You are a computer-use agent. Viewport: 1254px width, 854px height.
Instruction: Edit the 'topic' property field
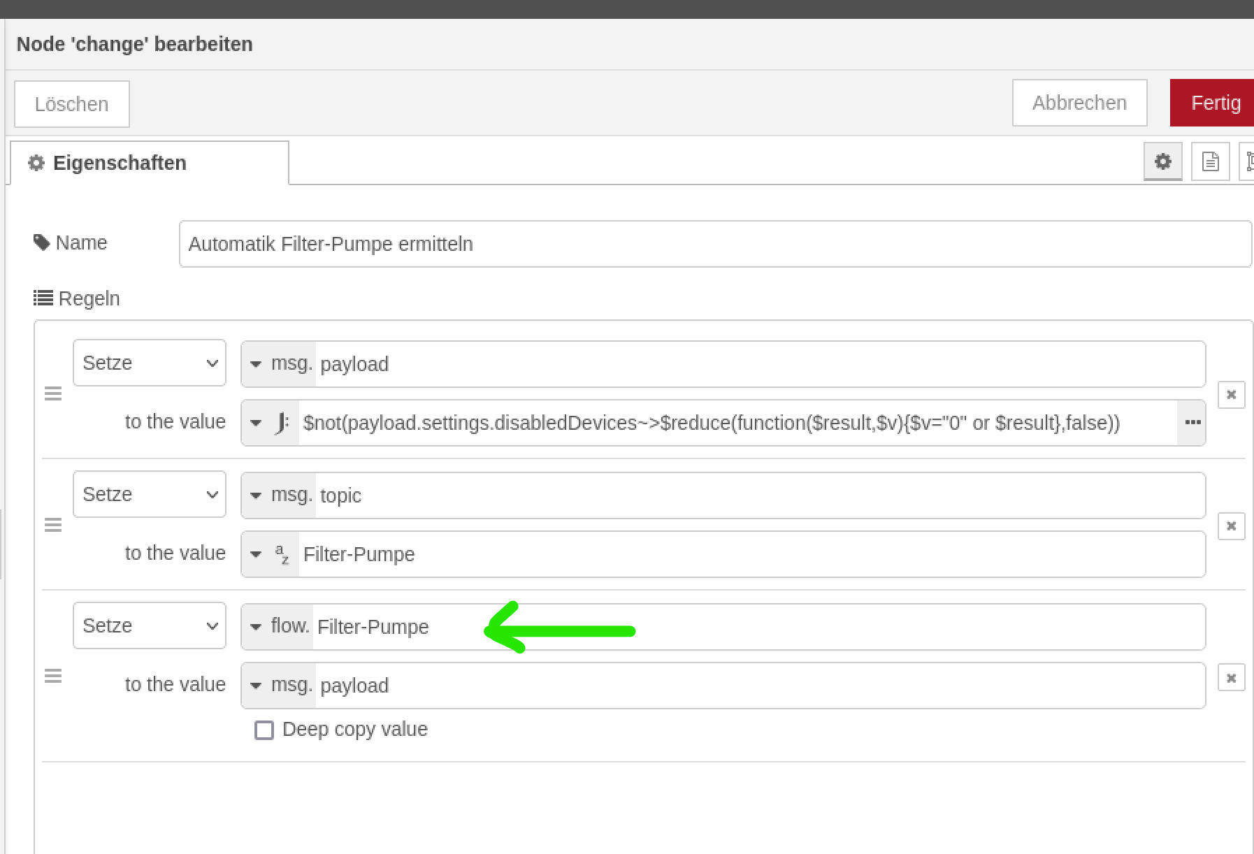tap(760, 495)
